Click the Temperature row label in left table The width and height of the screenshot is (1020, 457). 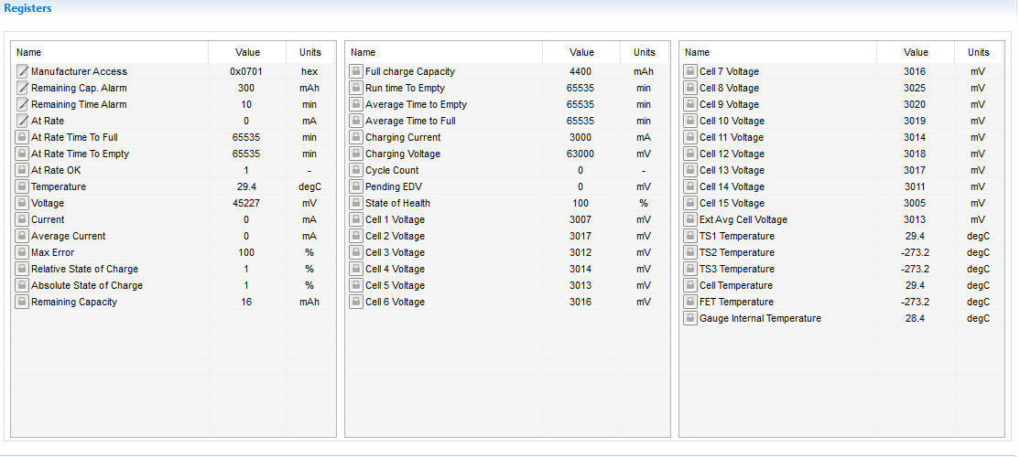(59, 187)
